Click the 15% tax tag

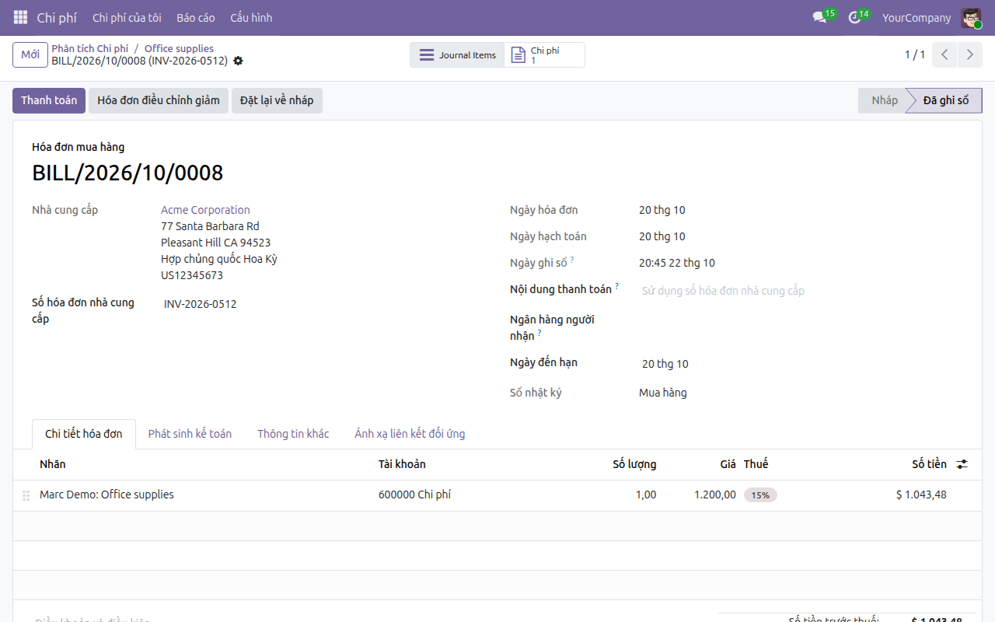[760, 494]
